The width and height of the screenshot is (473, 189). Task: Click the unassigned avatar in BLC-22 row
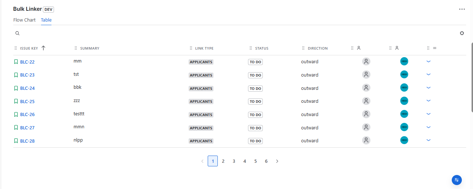click(366, 61)
